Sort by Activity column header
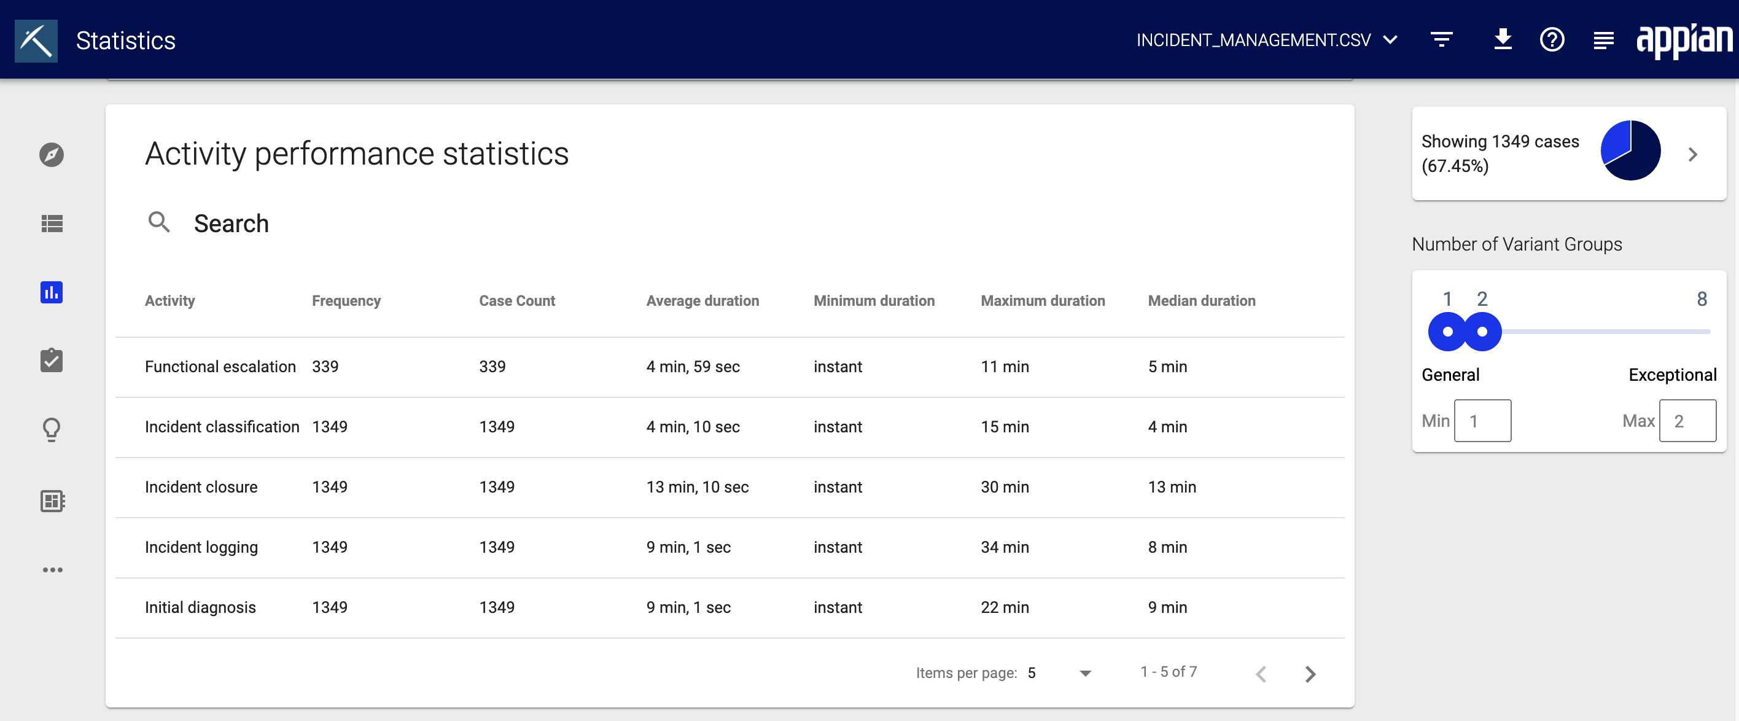1739x721 pixels. (169, 300)
